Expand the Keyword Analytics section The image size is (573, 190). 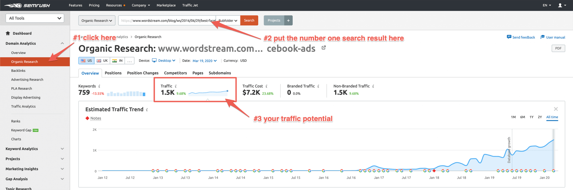pos(62,149)
